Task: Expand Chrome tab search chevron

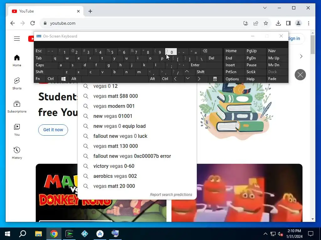Action: tap(265, 8)
